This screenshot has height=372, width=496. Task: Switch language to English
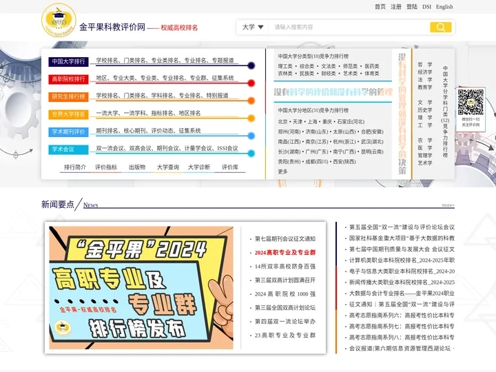[444, 7]
